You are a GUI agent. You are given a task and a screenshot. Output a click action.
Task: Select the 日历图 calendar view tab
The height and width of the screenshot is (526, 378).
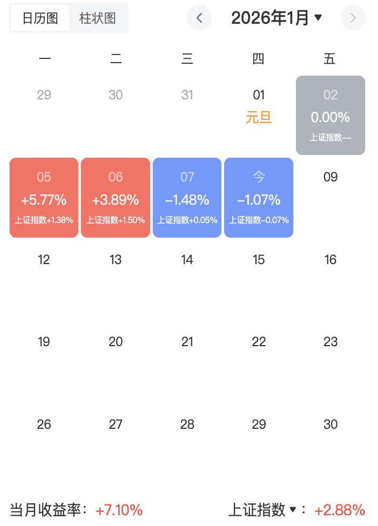coord(40,18)
